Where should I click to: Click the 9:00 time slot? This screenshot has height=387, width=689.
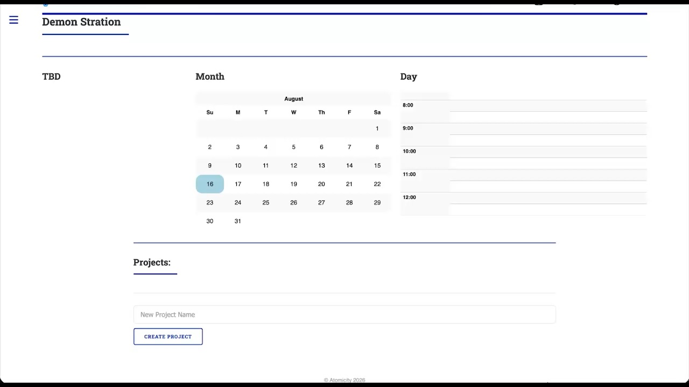tap(523, 129)
